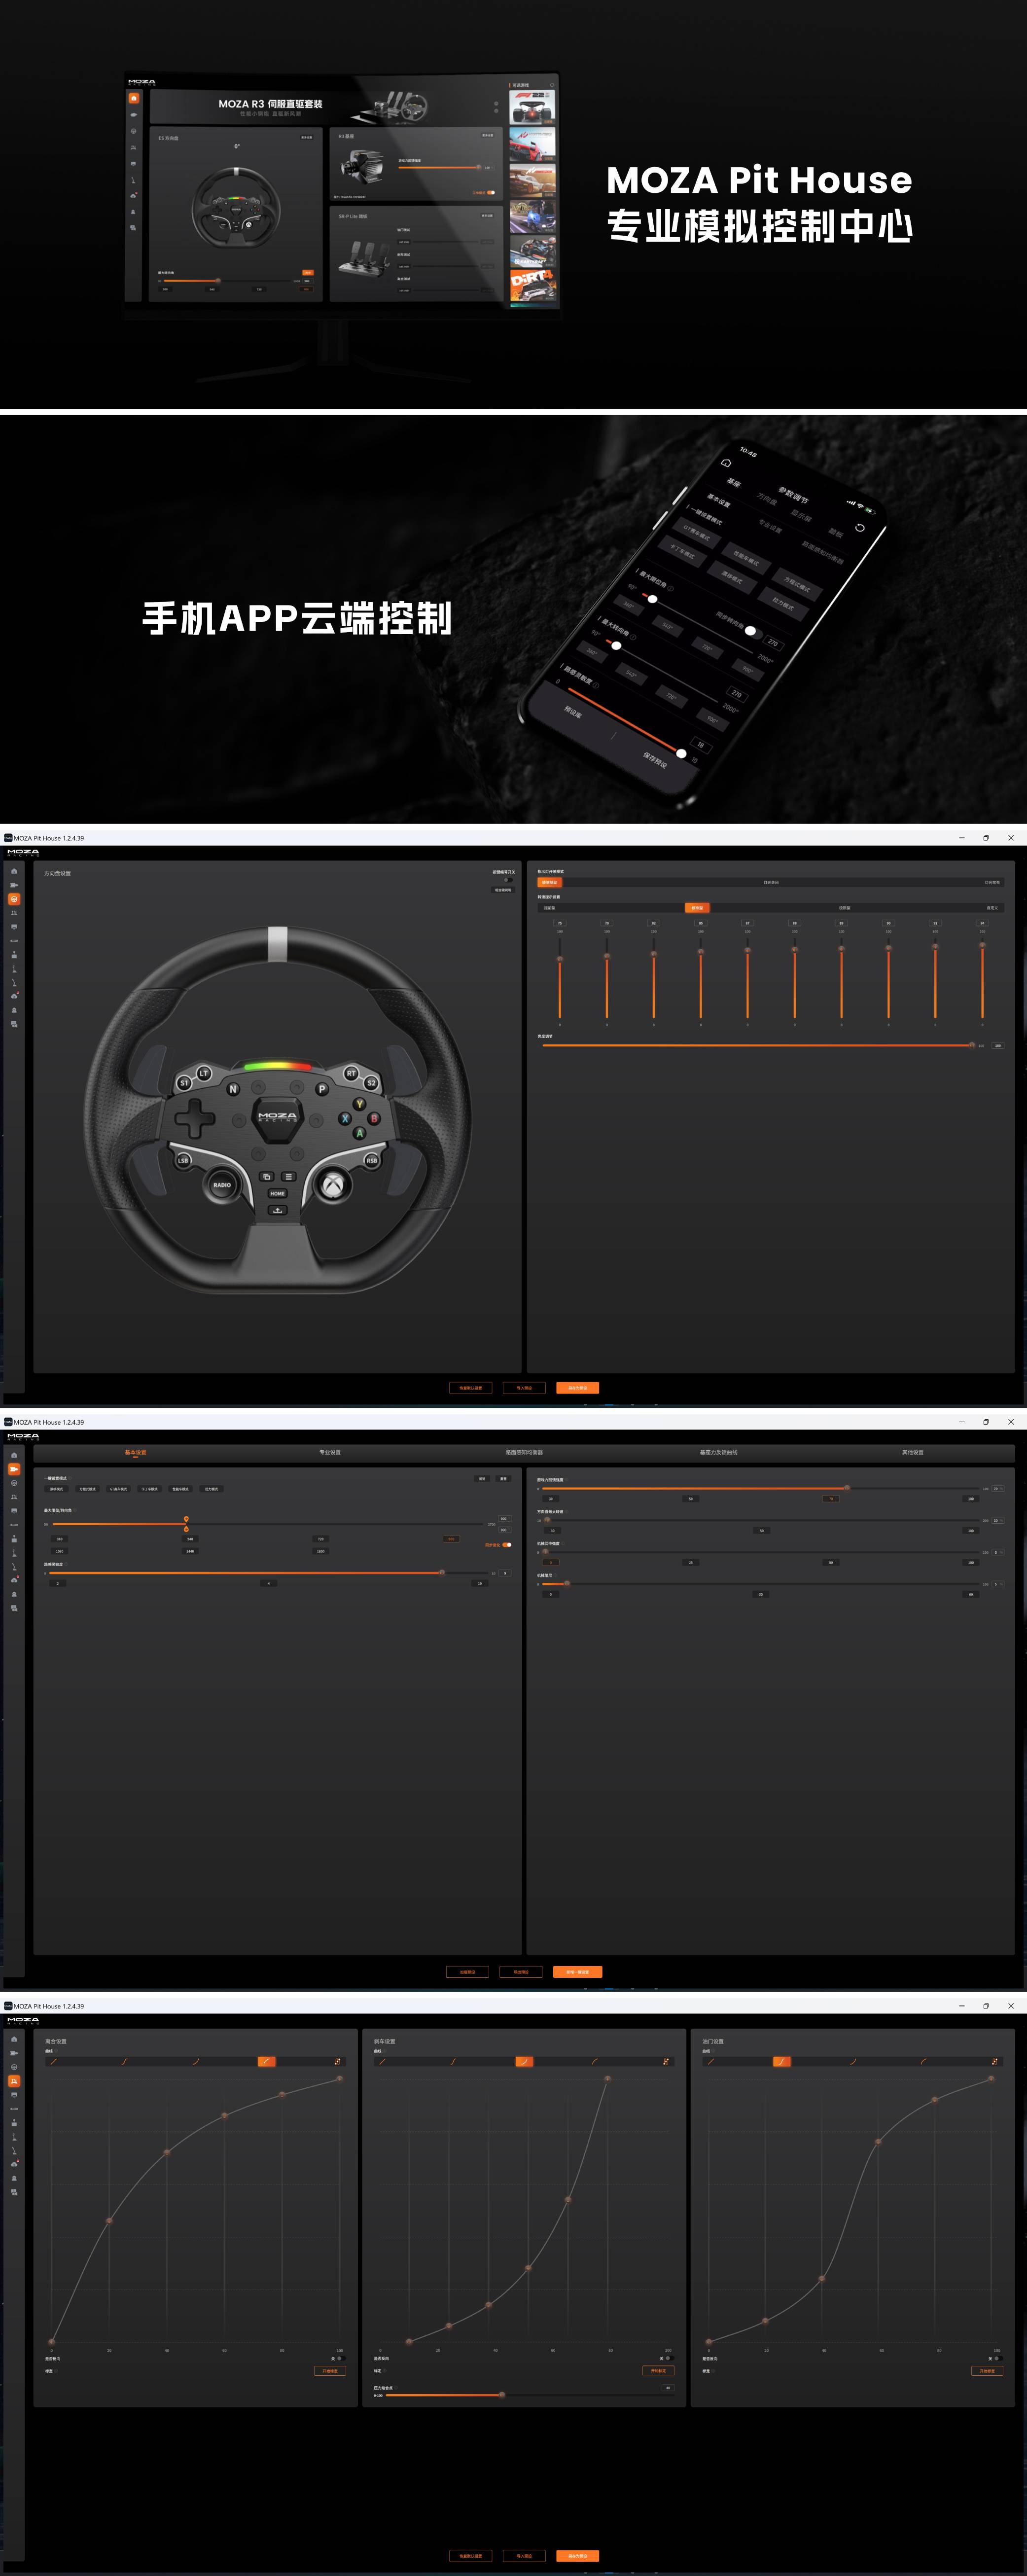This screenshot has height=2576, width=1027.
Task: Select wheelbase icon in pedal settings window sidebar
Action: point(14,2053)
